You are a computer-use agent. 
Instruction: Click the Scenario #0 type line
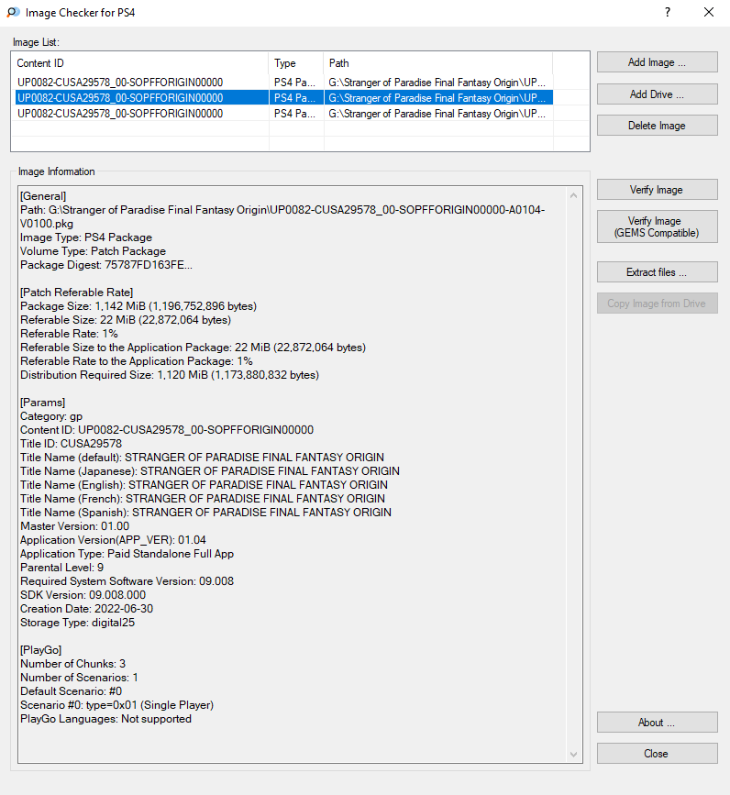click(x=117, y=705)
